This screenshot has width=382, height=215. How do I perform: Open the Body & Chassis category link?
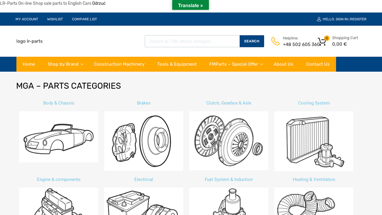click(x=58, y=103)
